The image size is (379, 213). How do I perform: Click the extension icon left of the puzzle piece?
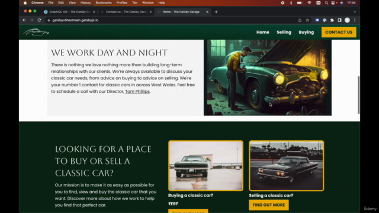click(x=325, y=20)
